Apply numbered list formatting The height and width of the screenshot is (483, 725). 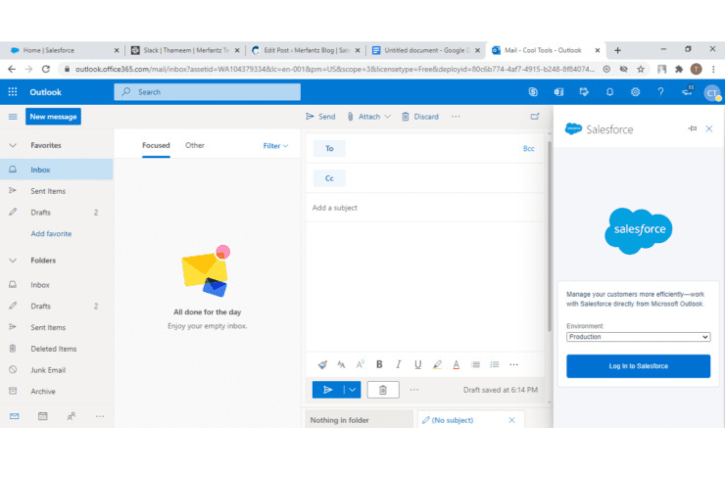(494, 365)
